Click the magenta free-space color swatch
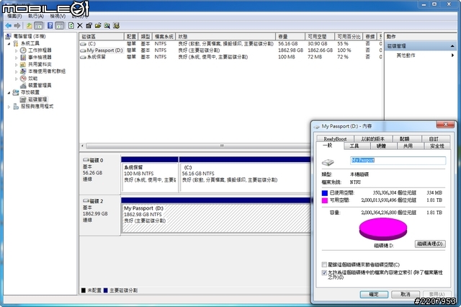461x307 pixels. point(325,200)
